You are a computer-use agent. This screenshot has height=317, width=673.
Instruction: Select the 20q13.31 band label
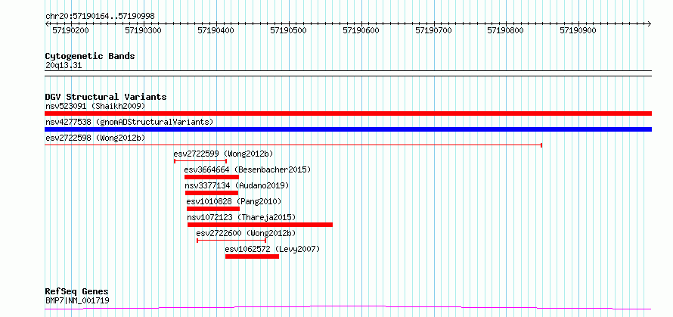64,66
